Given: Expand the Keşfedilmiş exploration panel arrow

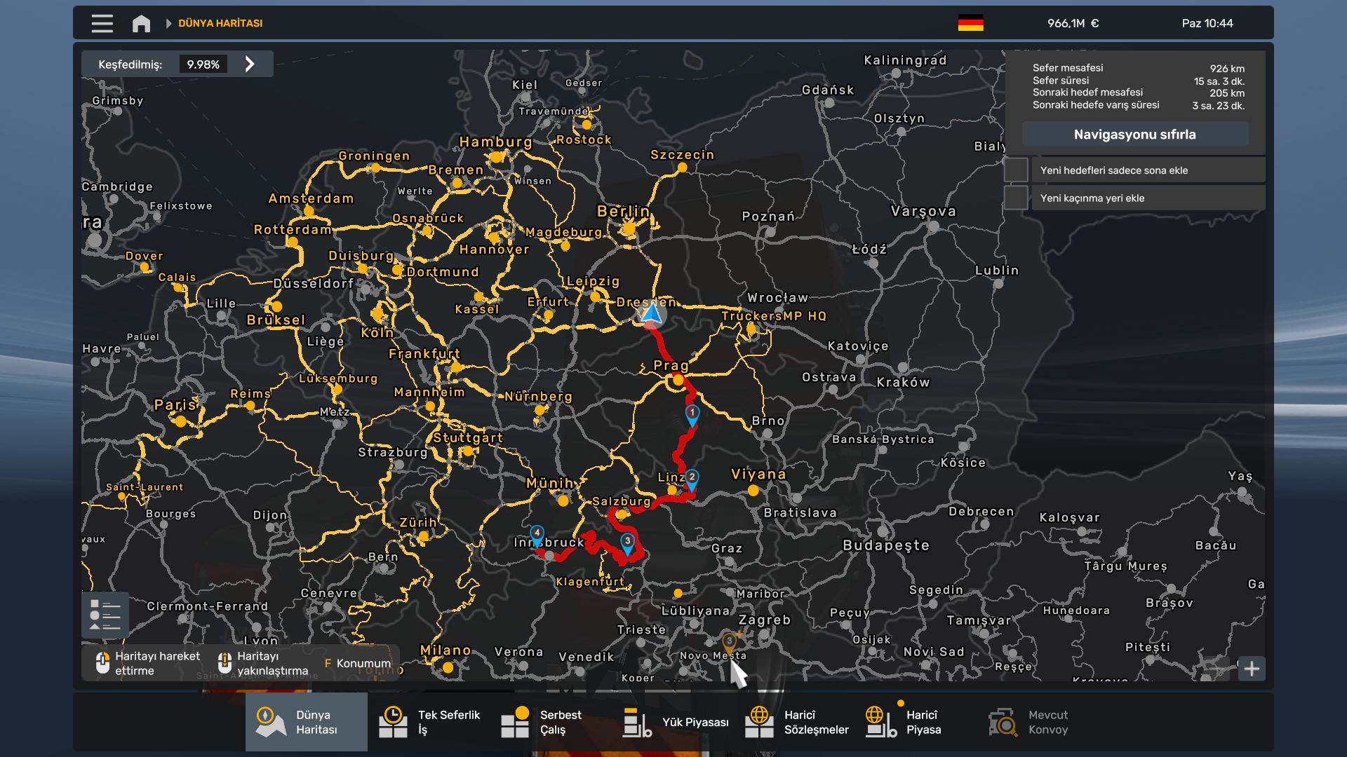Looking at the screenshot, I should [x=250, y=64].
